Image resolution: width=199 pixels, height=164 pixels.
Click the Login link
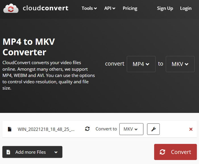coord(186,8)
